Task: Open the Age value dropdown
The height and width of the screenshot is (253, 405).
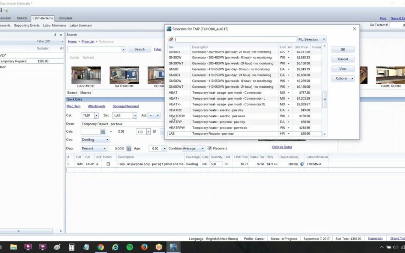Action: [164, 148]
